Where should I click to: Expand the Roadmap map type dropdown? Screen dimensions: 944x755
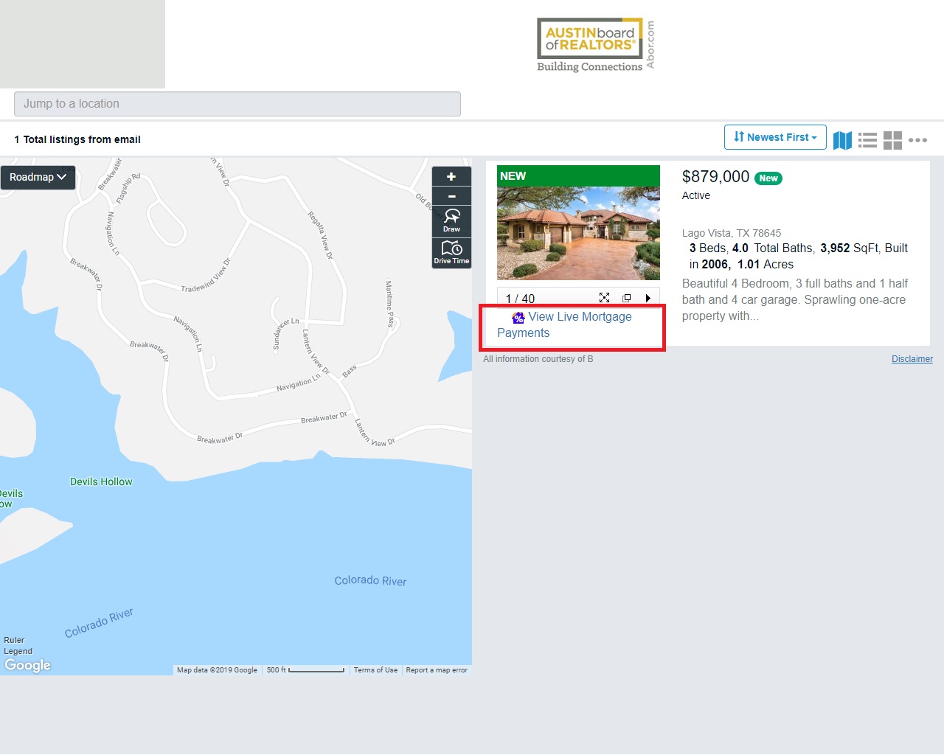click(38, 178)
